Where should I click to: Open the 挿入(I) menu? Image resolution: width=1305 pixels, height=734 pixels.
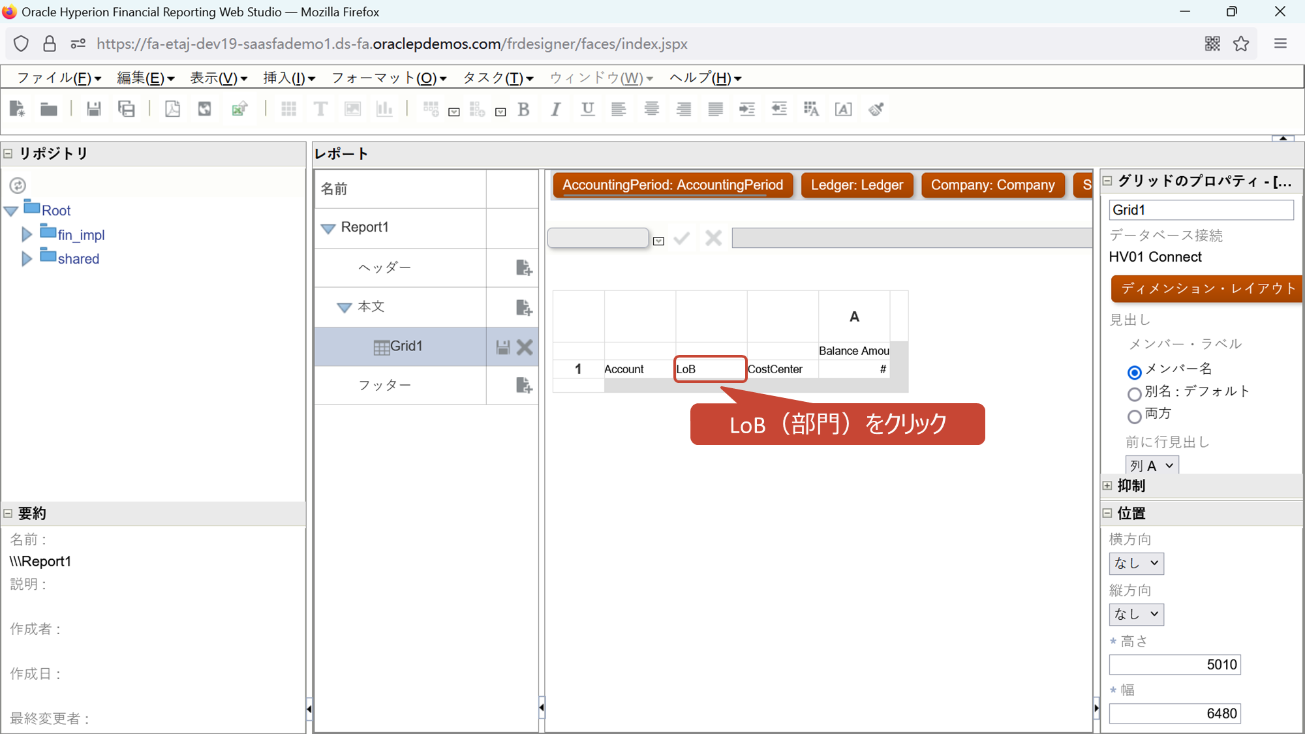(289, 78)
